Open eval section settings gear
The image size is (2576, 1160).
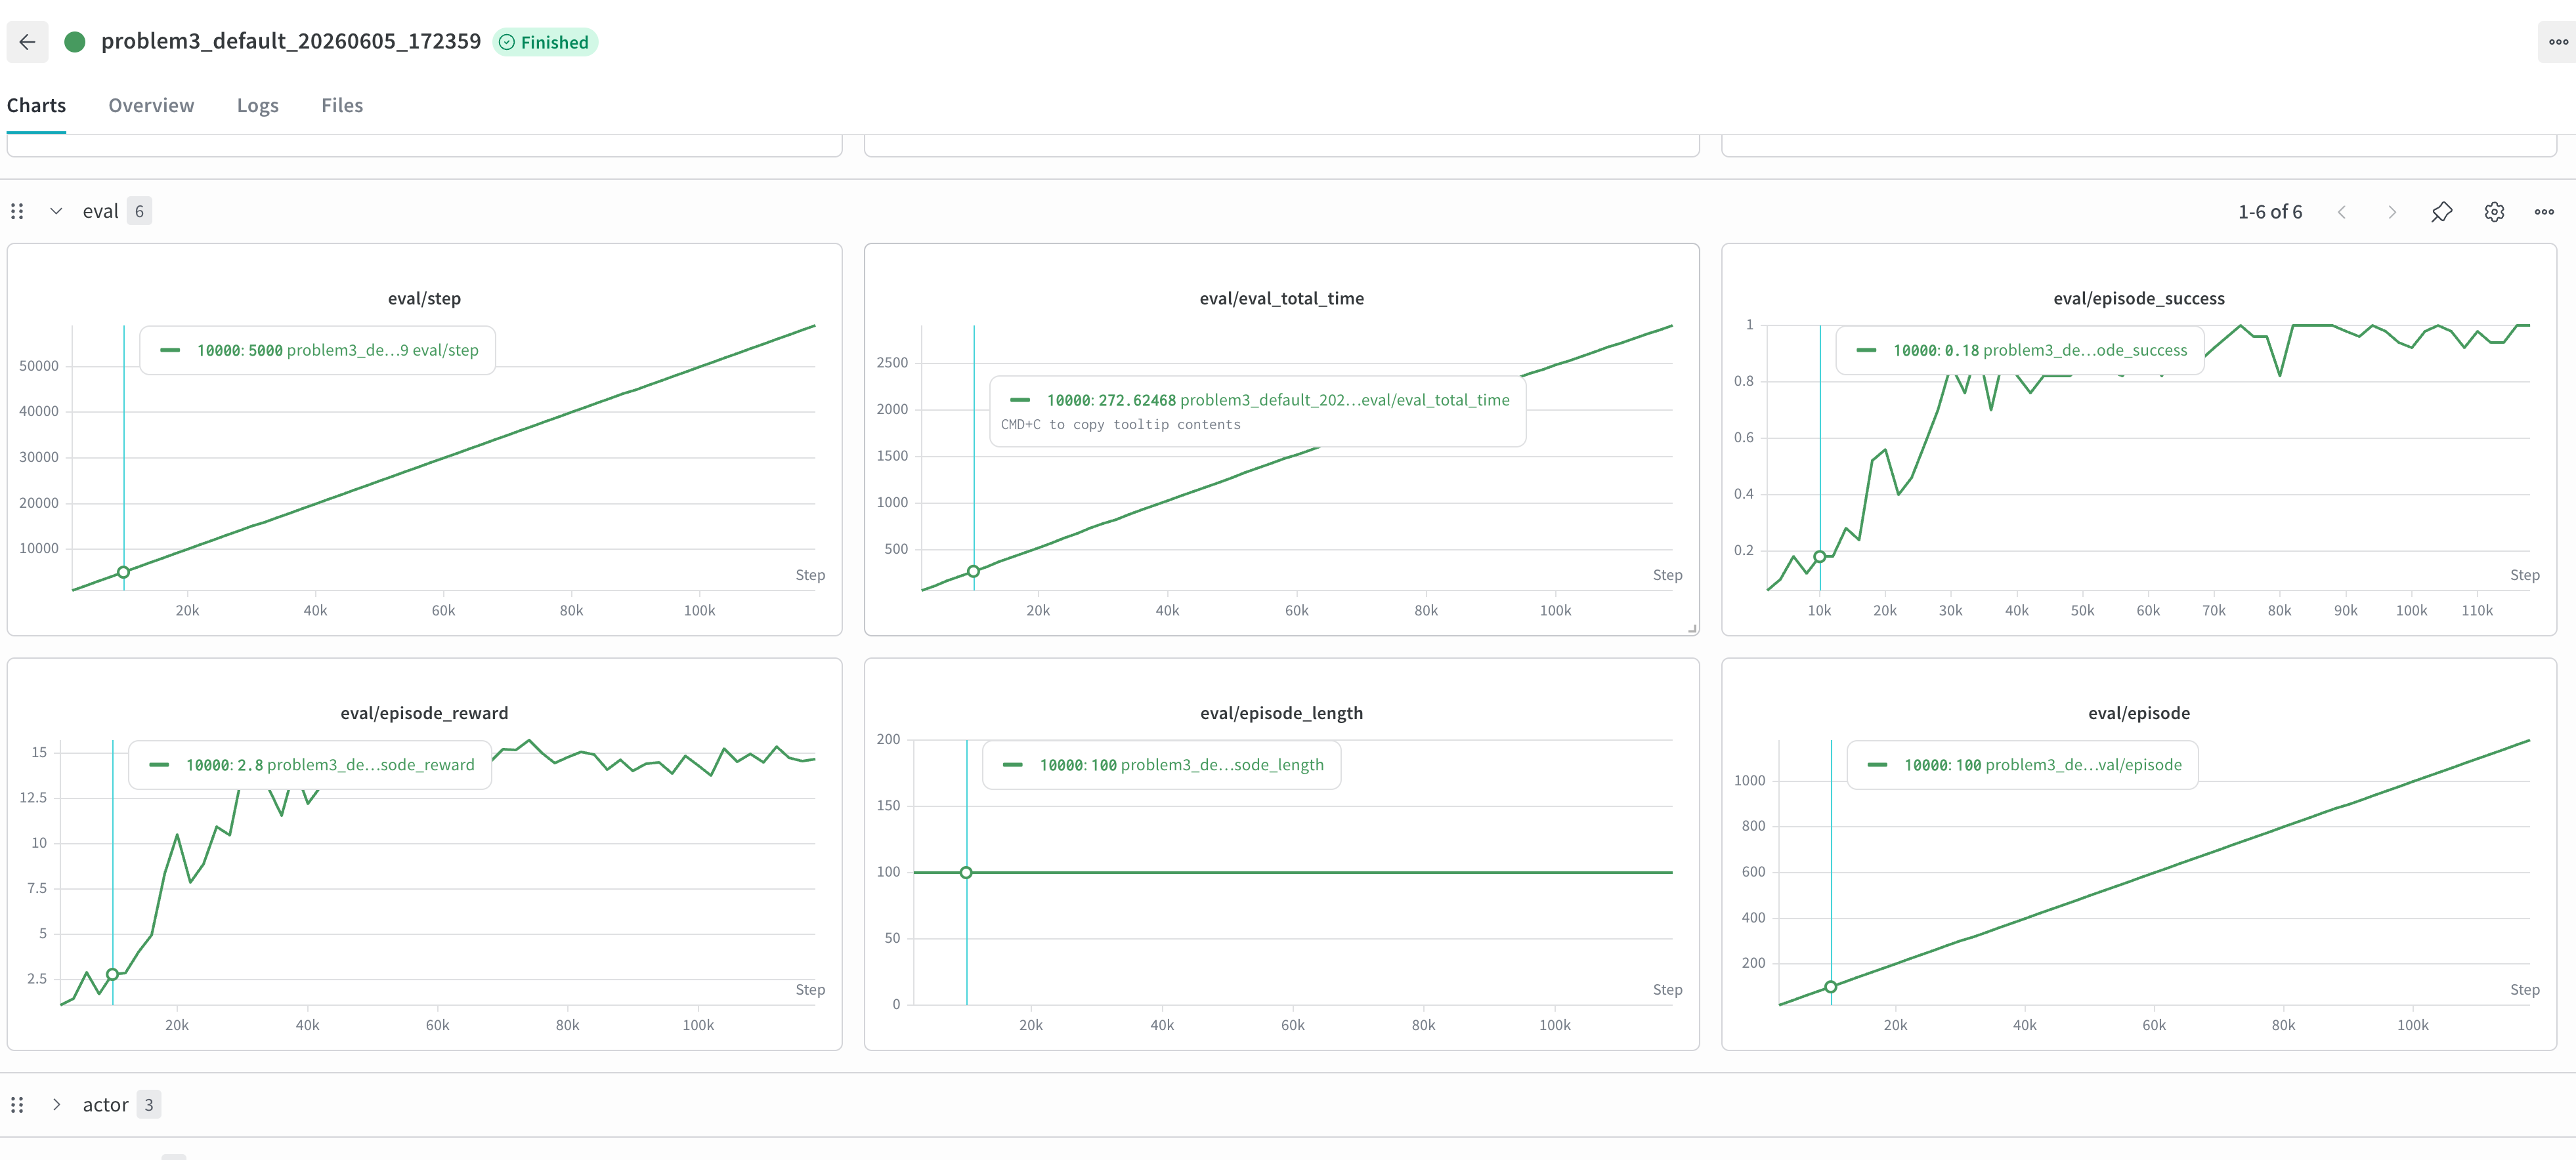coord(2494,212)
